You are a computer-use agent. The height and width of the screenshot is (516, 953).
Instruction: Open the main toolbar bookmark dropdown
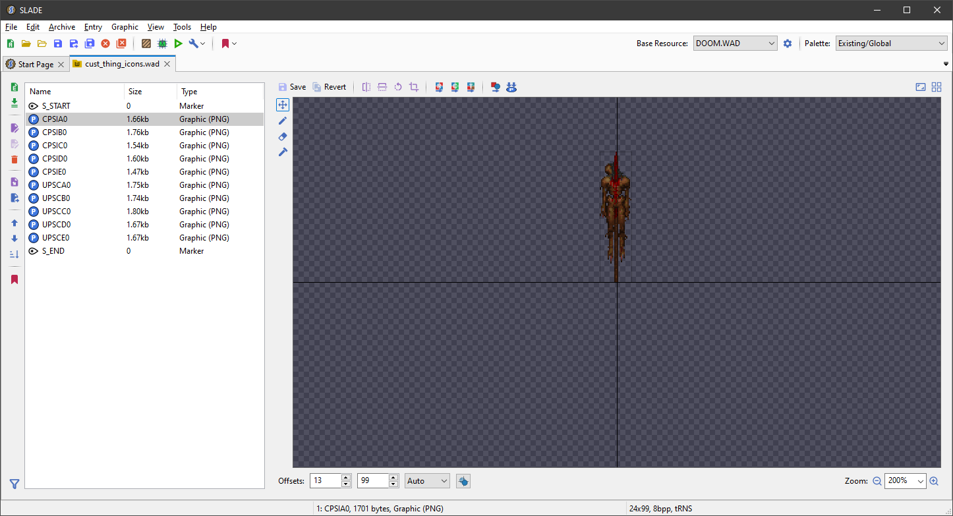tap(229, 43)
